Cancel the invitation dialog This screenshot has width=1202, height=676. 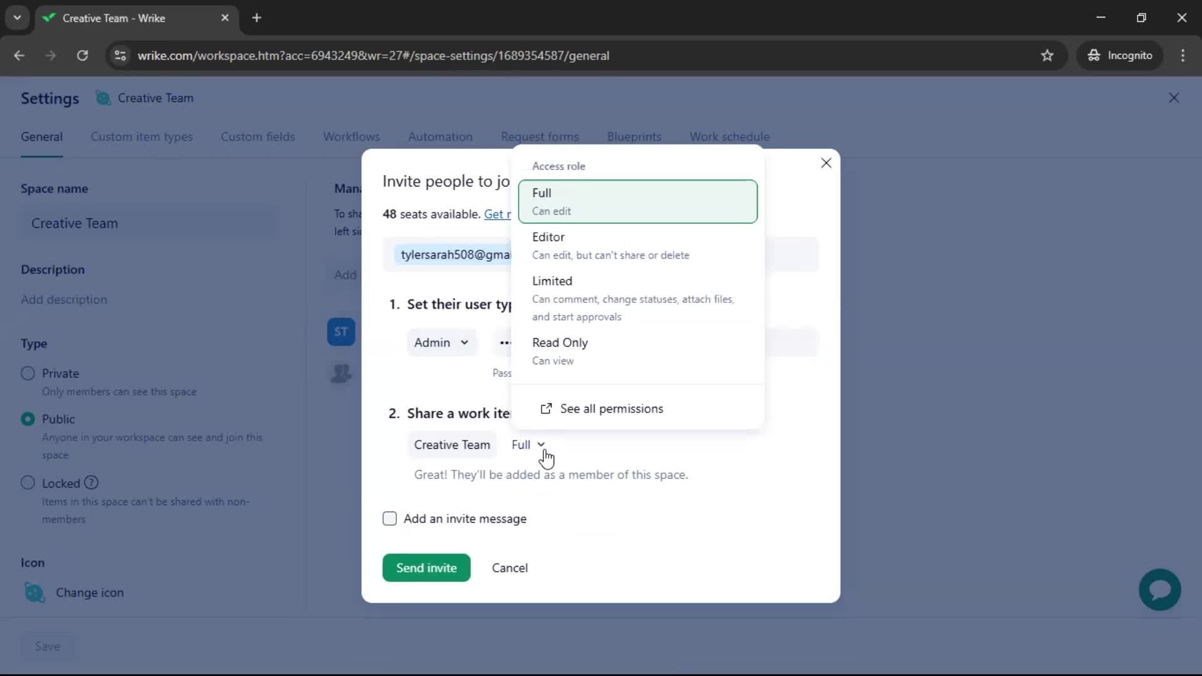(x=510, y=568)
